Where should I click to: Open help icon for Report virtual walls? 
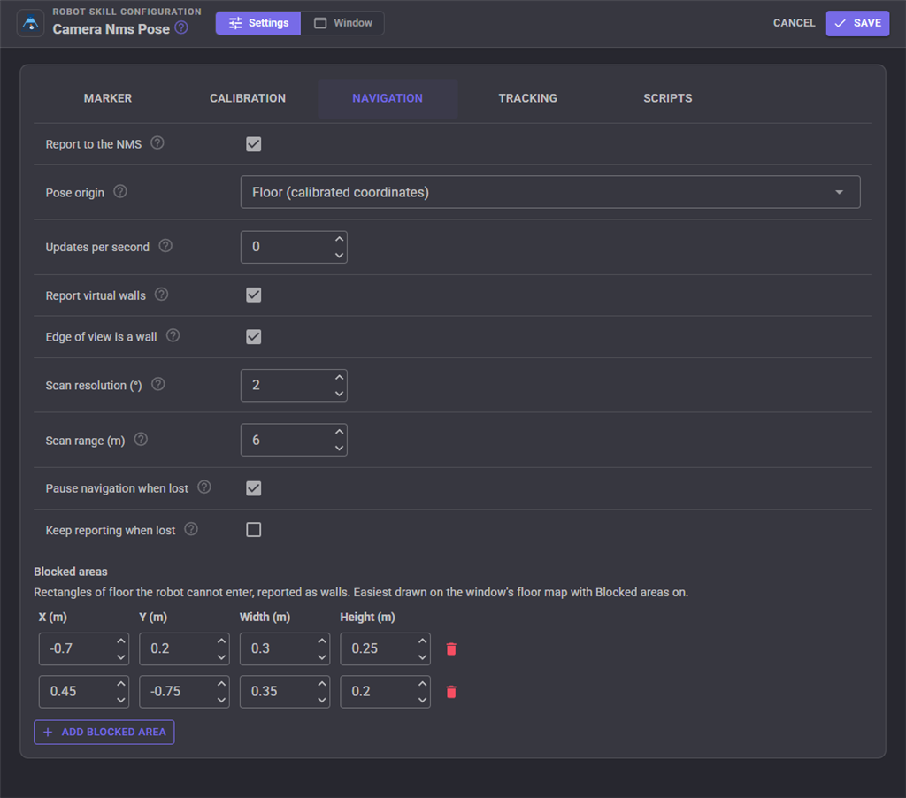point(162,294)
